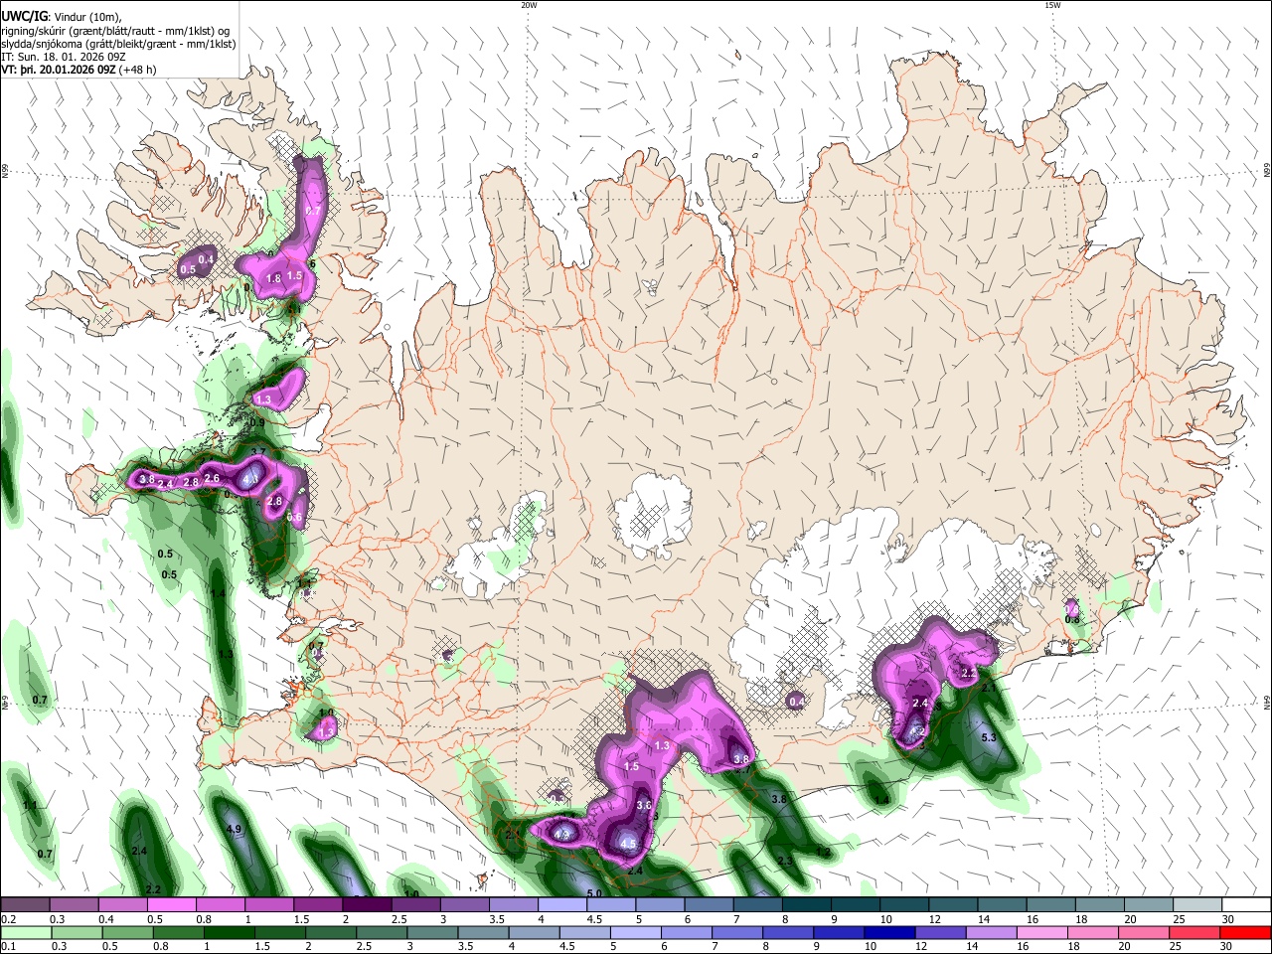Click the white 30 mm swatch in snow legend row
The image size is (1272, 954).
1246,904
